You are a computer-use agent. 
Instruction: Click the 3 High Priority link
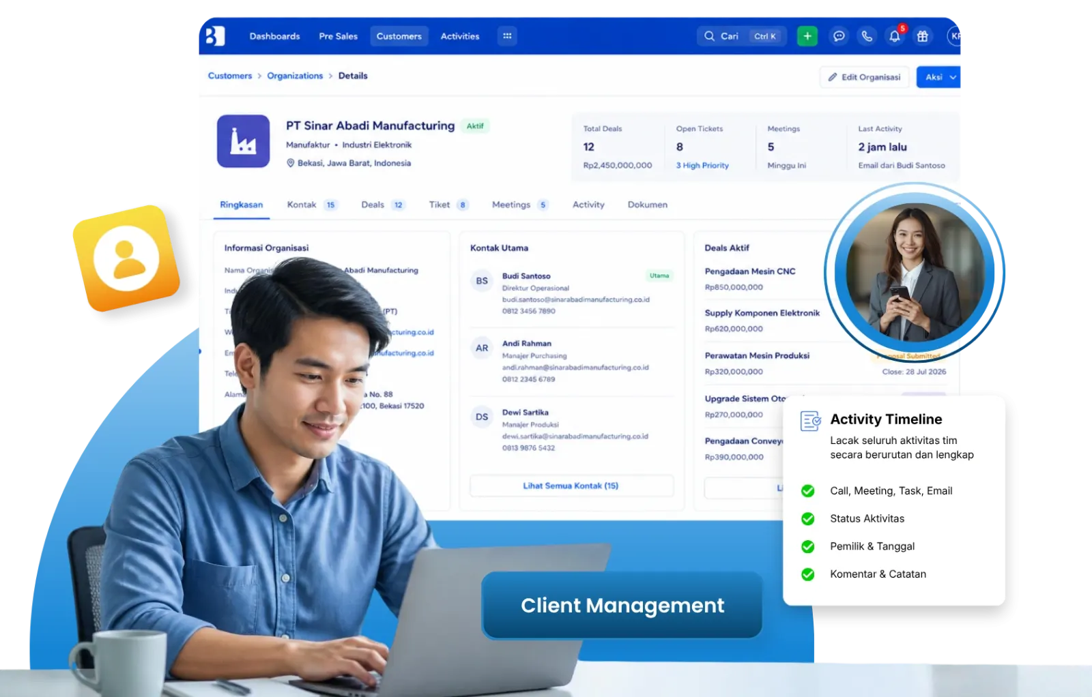coord(702,165)
